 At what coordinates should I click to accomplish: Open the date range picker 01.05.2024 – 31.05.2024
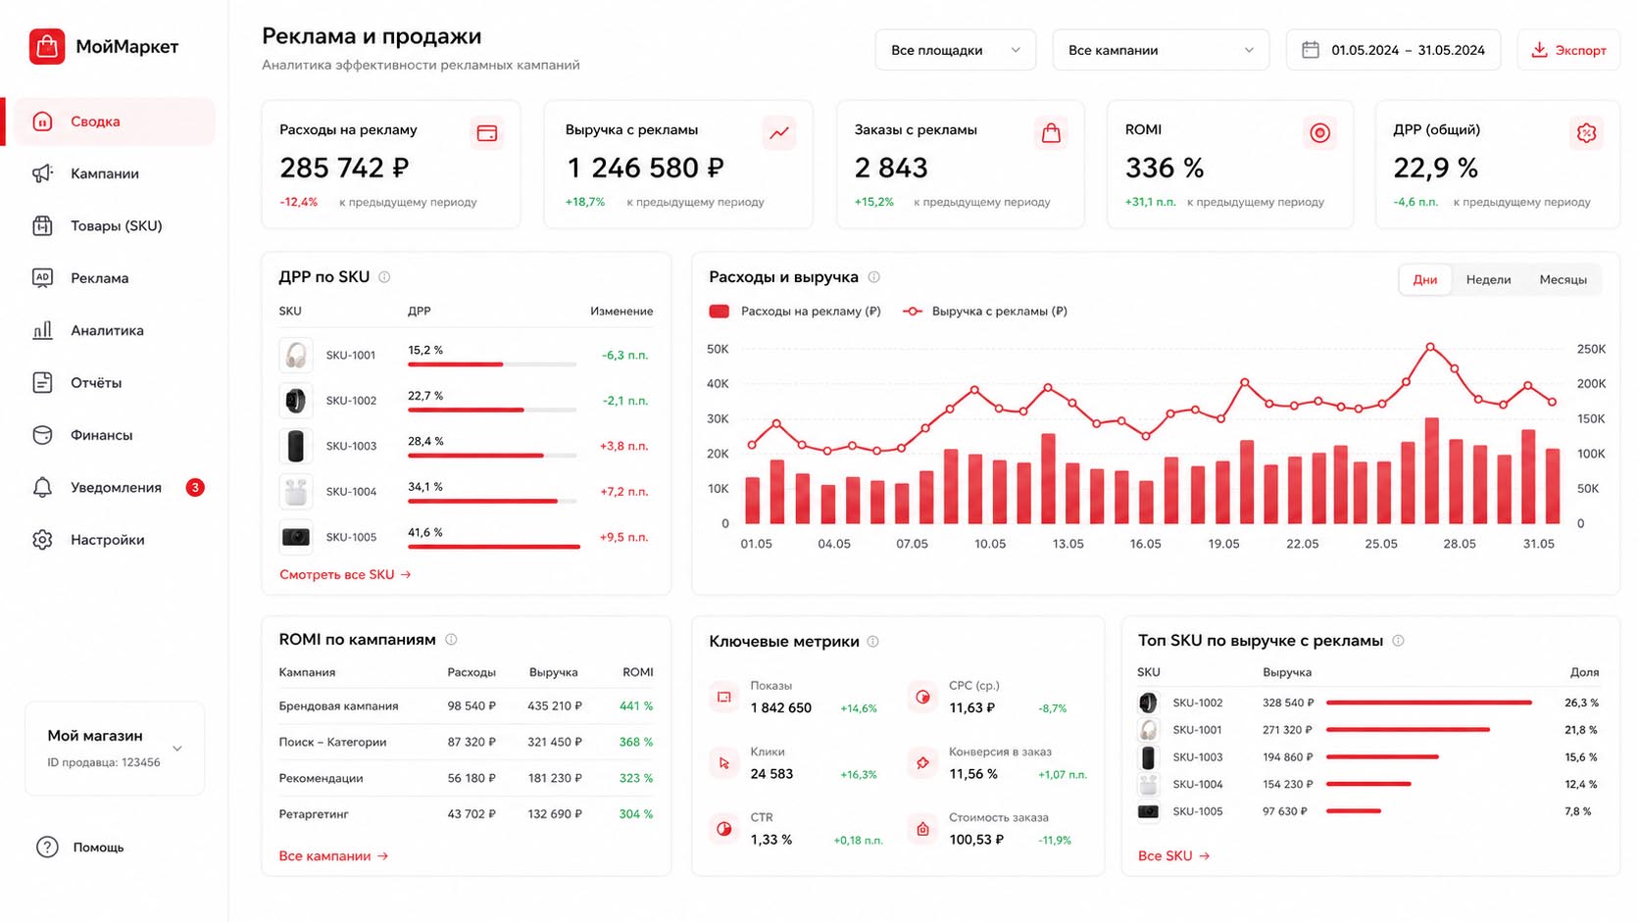[x=1393, y=50]
